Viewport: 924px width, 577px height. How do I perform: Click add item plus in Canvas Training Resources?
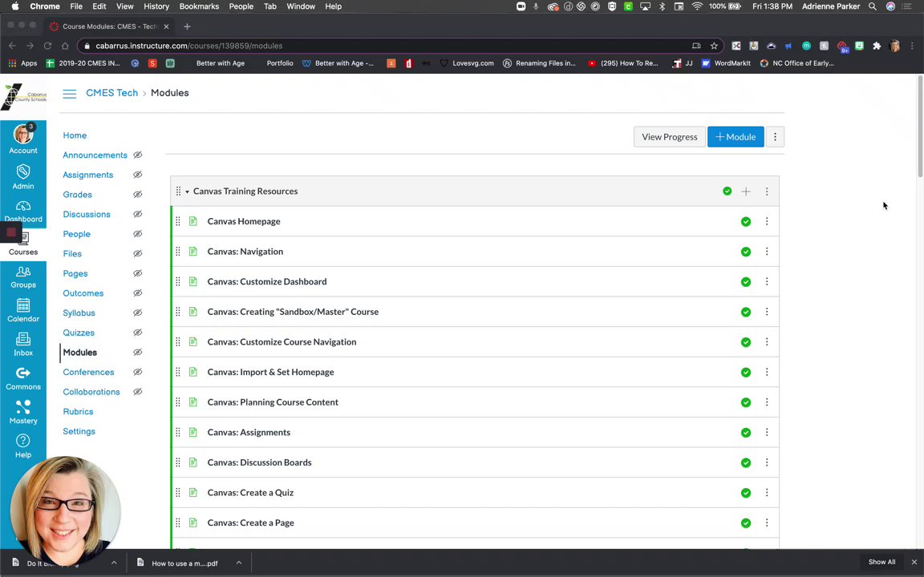pyautogui.click(x=746, y=192)
